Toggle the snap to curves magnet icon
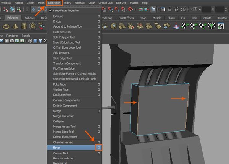The image size is (229, 164). pos(111,10)
